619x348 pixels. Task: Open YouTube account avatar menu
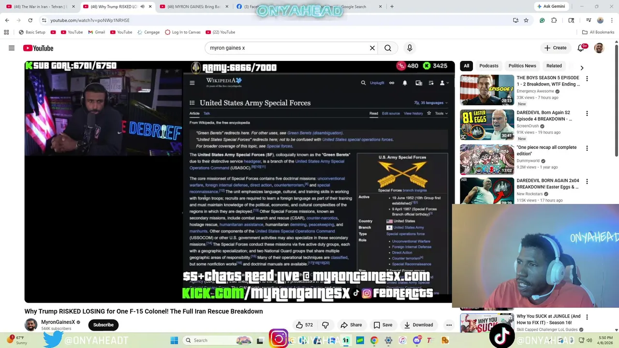click(599, 48)
